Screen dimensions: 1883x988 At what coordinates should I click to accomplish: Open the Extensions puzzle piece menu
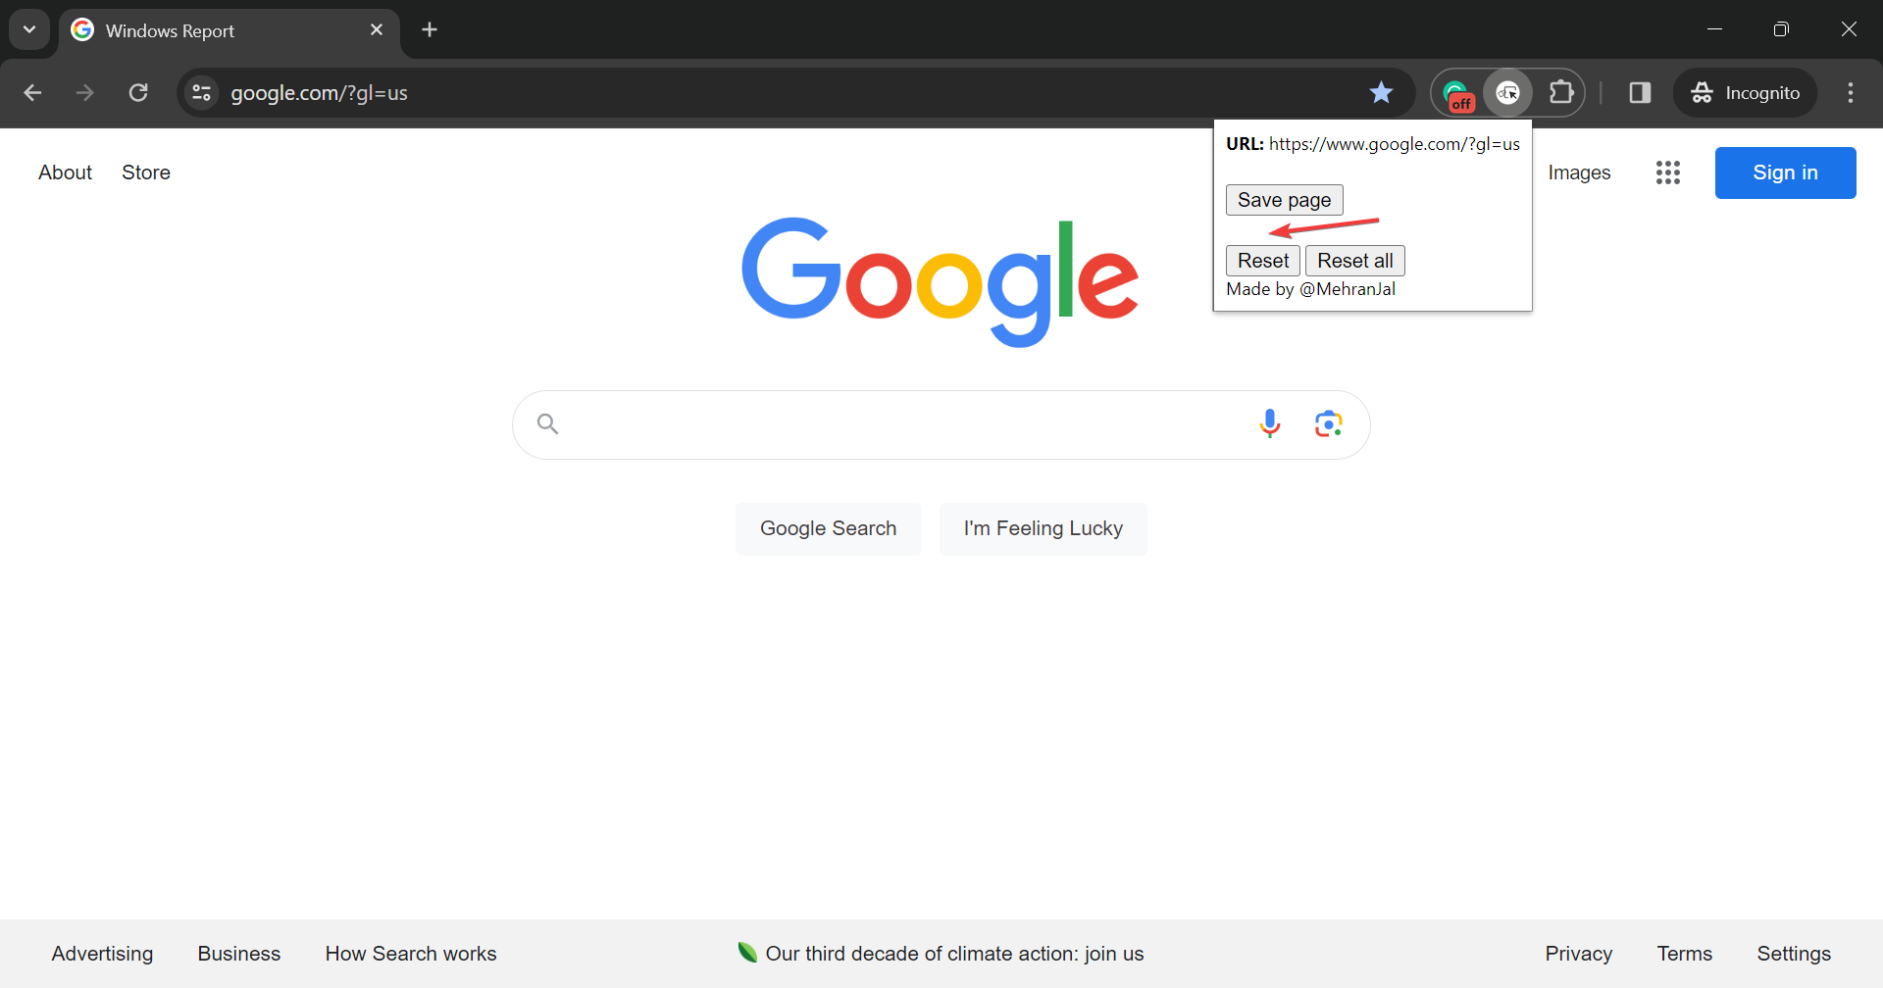[x=1561, y=93]
